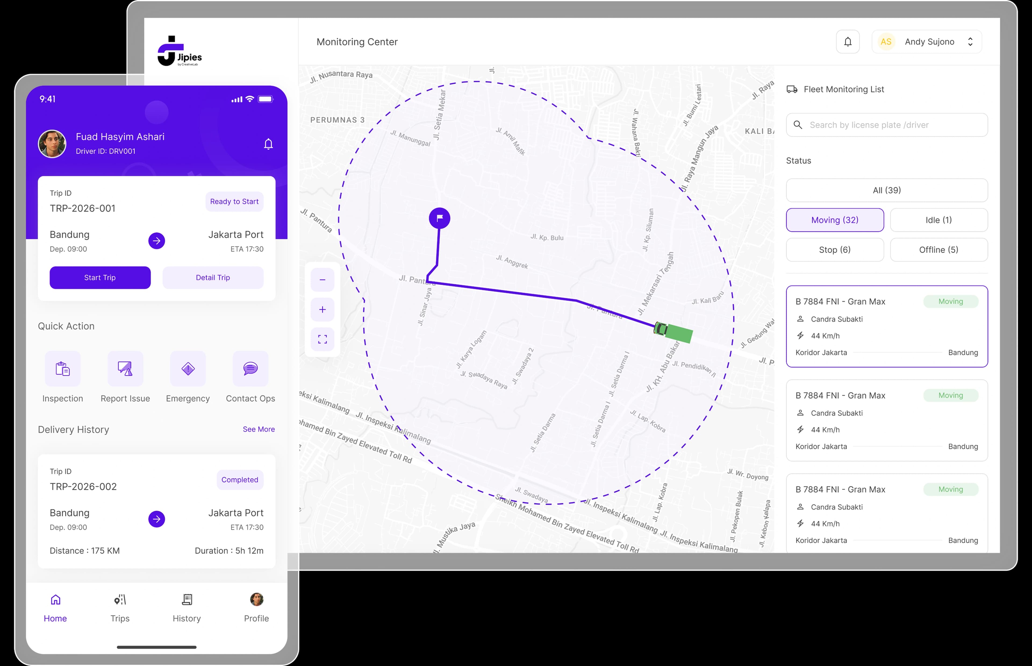This screenshot has height=666, width=1032.
Task: Click the search field for license plate/driver
Action: click(887, 125)
